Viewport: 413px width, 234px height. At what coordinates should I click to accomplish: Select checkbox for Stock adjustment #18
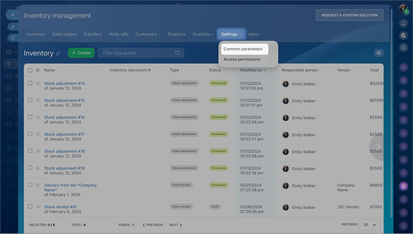point(30,151)
